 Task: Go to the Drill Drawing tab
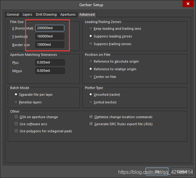point(46,14)
